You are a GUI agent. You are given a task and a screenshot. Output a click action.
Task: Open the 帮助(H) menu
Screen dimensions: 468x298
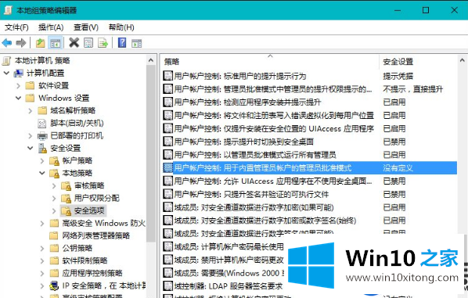pyautogui.click(x=121, y=27)
